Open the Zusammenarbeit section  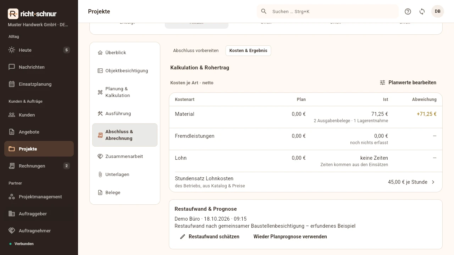(x=125, y=156)
